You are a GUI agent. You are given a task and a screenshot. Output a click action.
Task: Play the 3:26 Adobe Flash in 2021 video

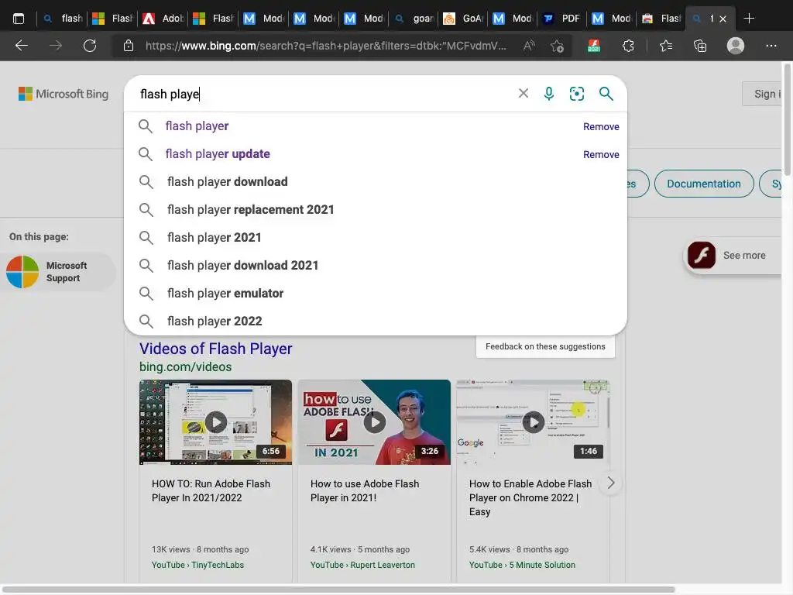pyautogui.click(x=374, y=422)
